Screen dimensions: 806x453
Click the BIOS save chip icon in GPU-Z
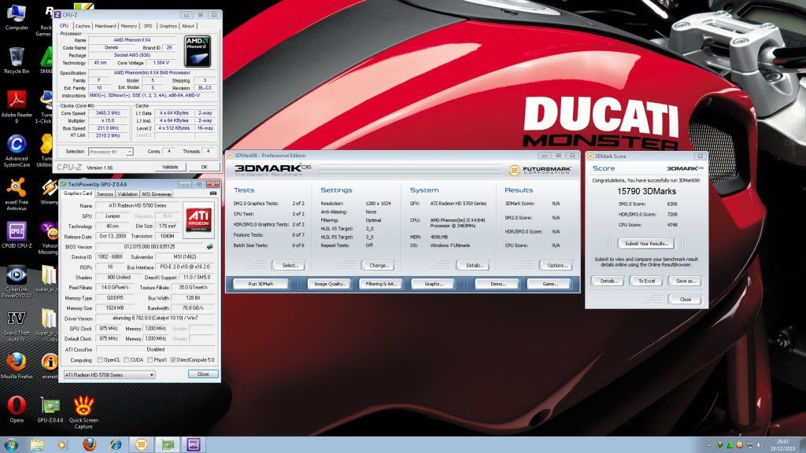point(209,246)
